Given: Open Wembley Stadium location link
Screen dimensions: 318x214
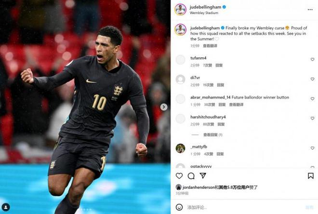Looking at the screenshot, I should tap(204, 13).
